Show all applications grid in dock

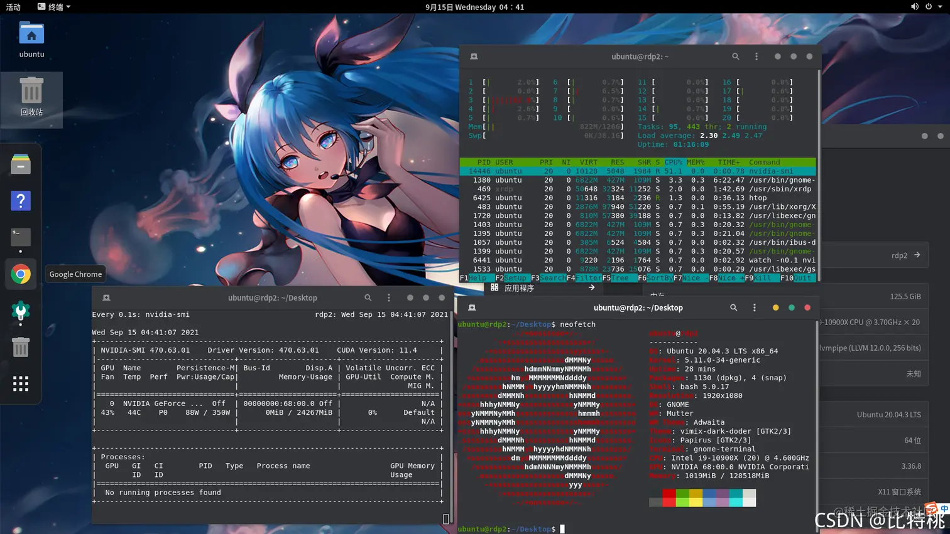coord(21,383)
